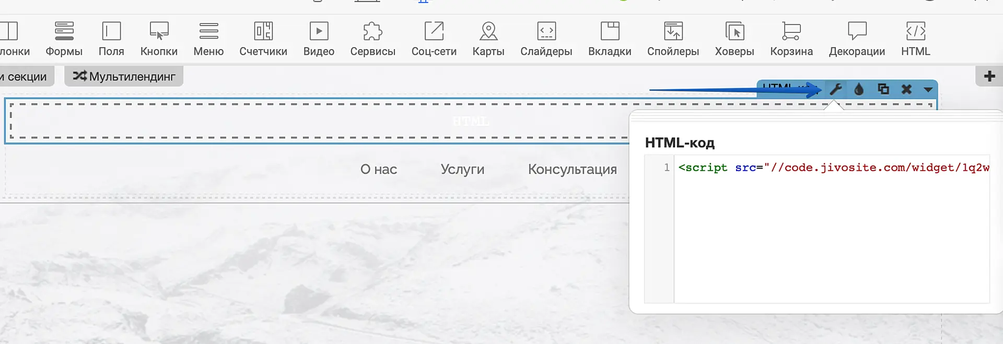Open the Поля widget category
Viewport: 1003px width, 344px height.
click(111, 39)
